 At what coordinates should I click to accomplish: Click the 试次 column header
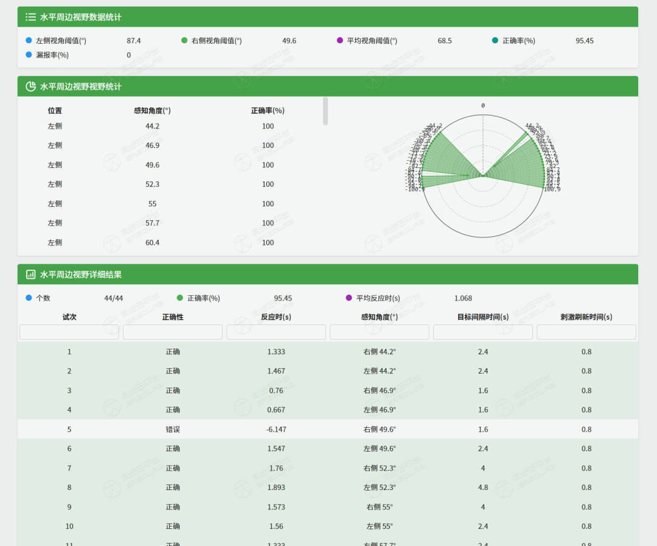click(69, 317)
